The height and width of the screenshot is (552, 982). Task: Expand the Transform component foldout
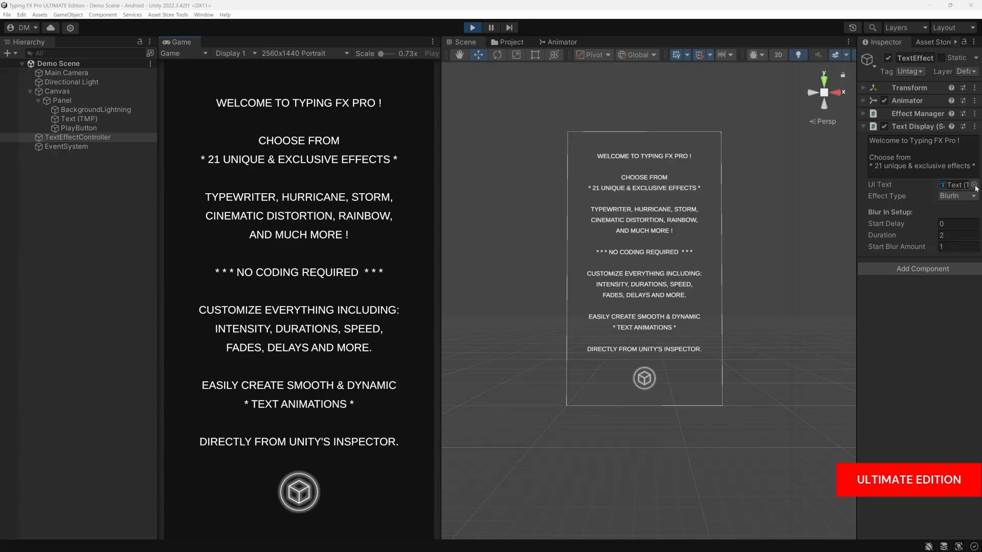click(x=863, y=88)
